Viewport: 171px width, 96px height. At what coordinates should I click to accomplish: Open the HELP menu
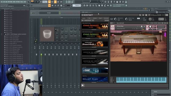point(25,2)
